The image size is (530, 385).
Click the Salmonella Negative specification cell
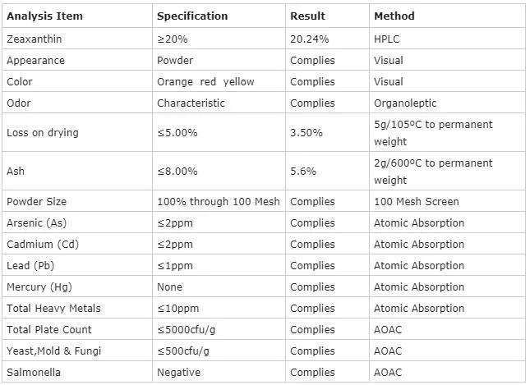click(179, 372)
